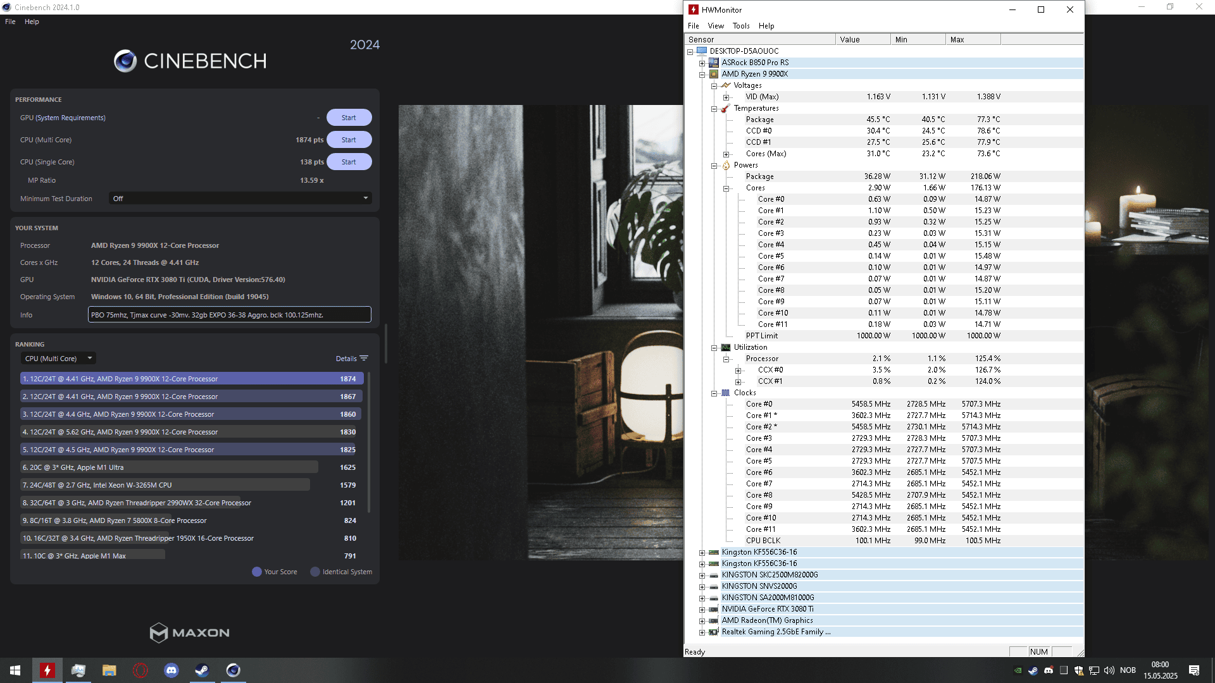Screen dimensions: 1215x683
Task: Switch to Cinebench via its taskbar icon
Action: (x=233, y=670)
